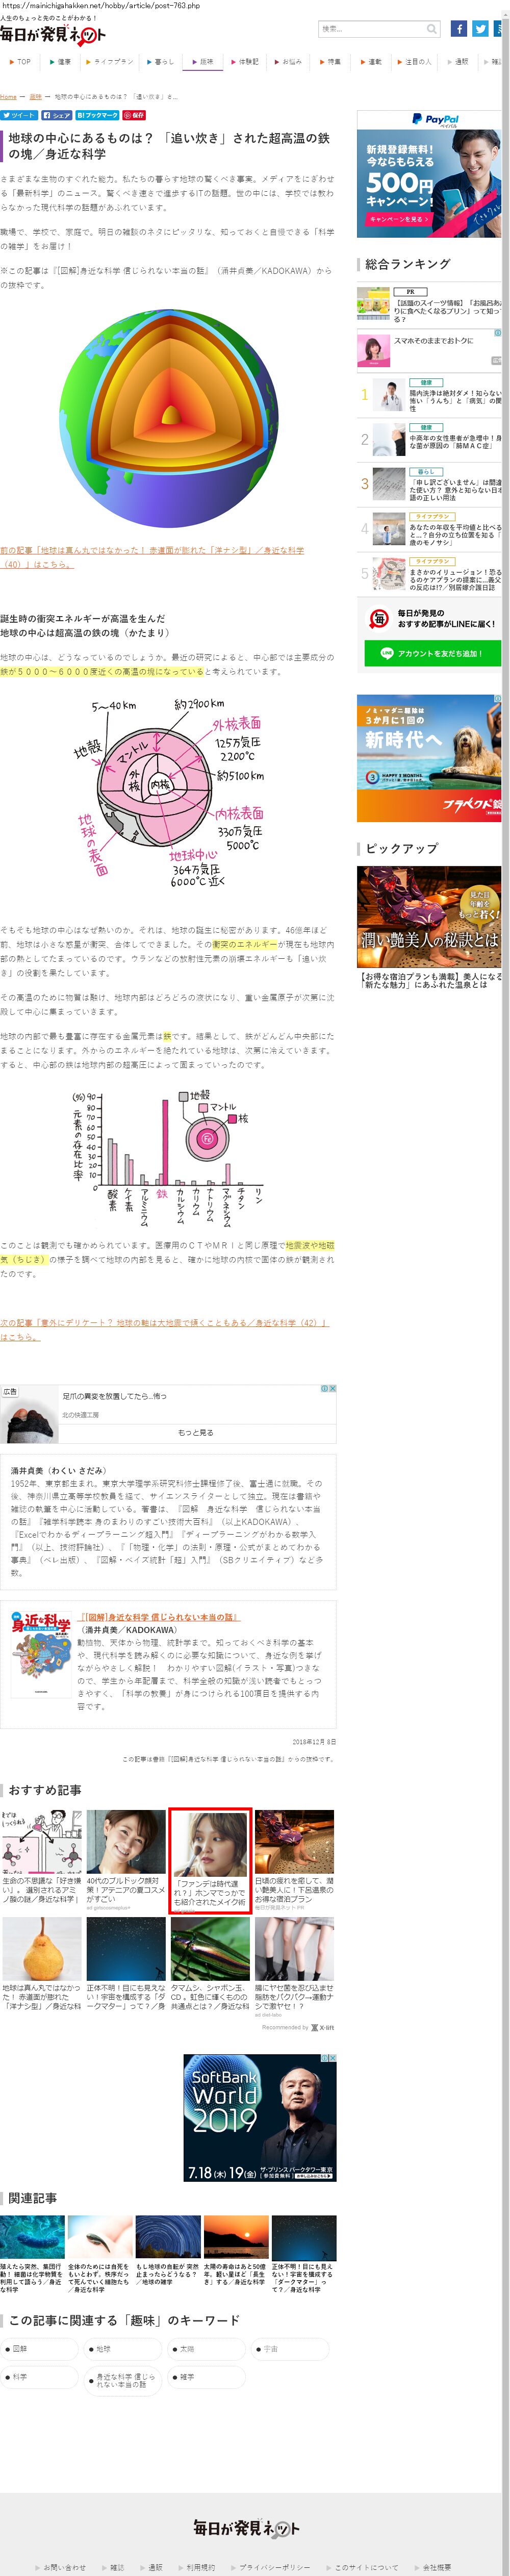Image resolution: width=510 pixels, height=2576 pixels.
Task: Select the 雑学 keyword tag
Action: [x=208, y=2378]
